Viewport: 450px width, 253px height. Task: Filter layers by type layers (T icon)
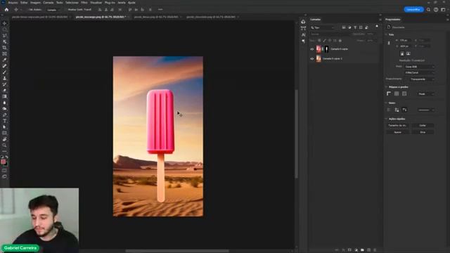click(355, 27)
